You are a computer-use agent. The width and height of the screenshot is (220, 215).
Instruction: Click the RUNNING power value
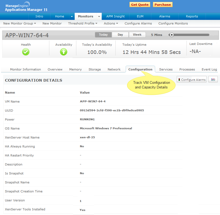click(x=87, y=119)
